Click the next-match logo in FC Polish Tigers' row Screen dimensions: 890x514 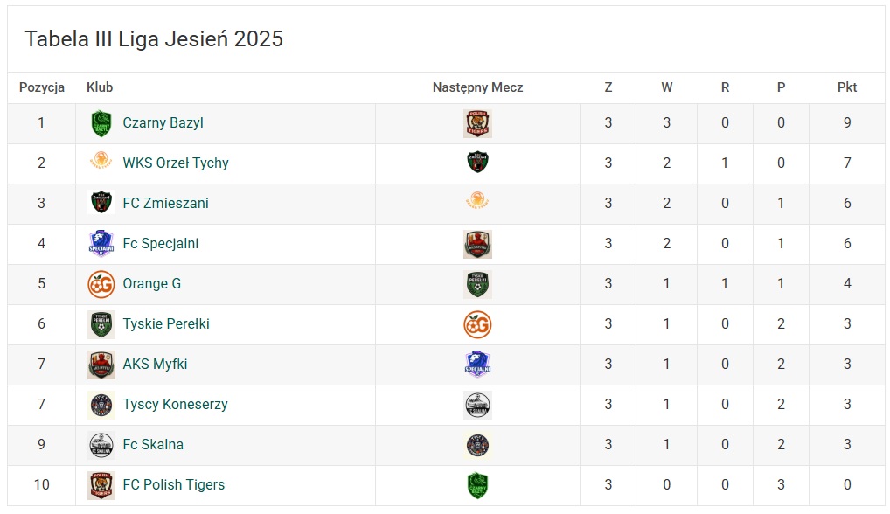point(477,485)
